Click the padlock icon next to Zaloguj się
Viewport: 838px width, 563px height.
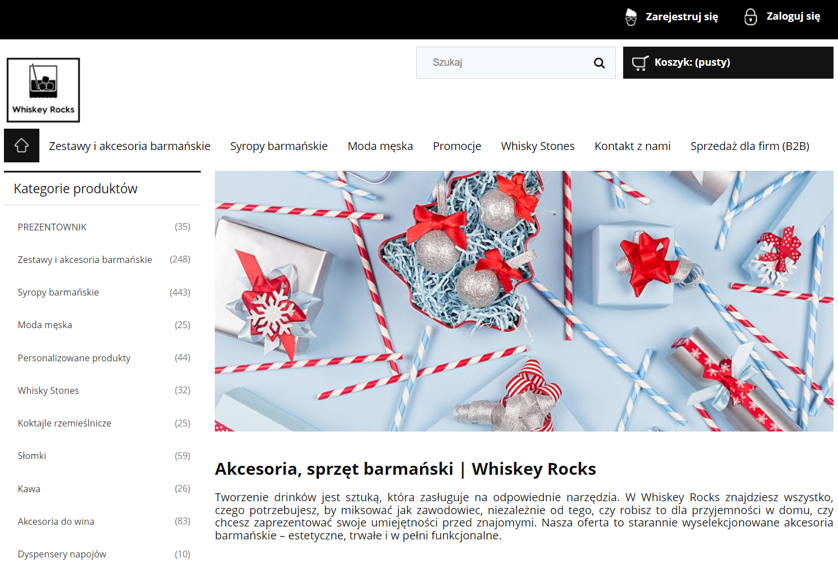point(750,16)
